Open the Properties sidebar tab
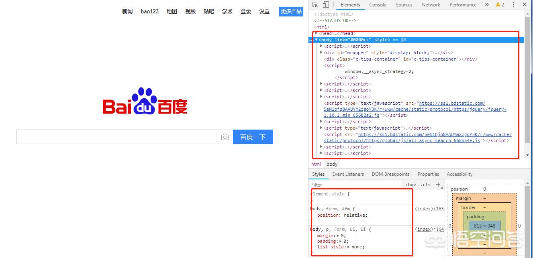Screen dimensions: 533x258 [x=428, y=174]
